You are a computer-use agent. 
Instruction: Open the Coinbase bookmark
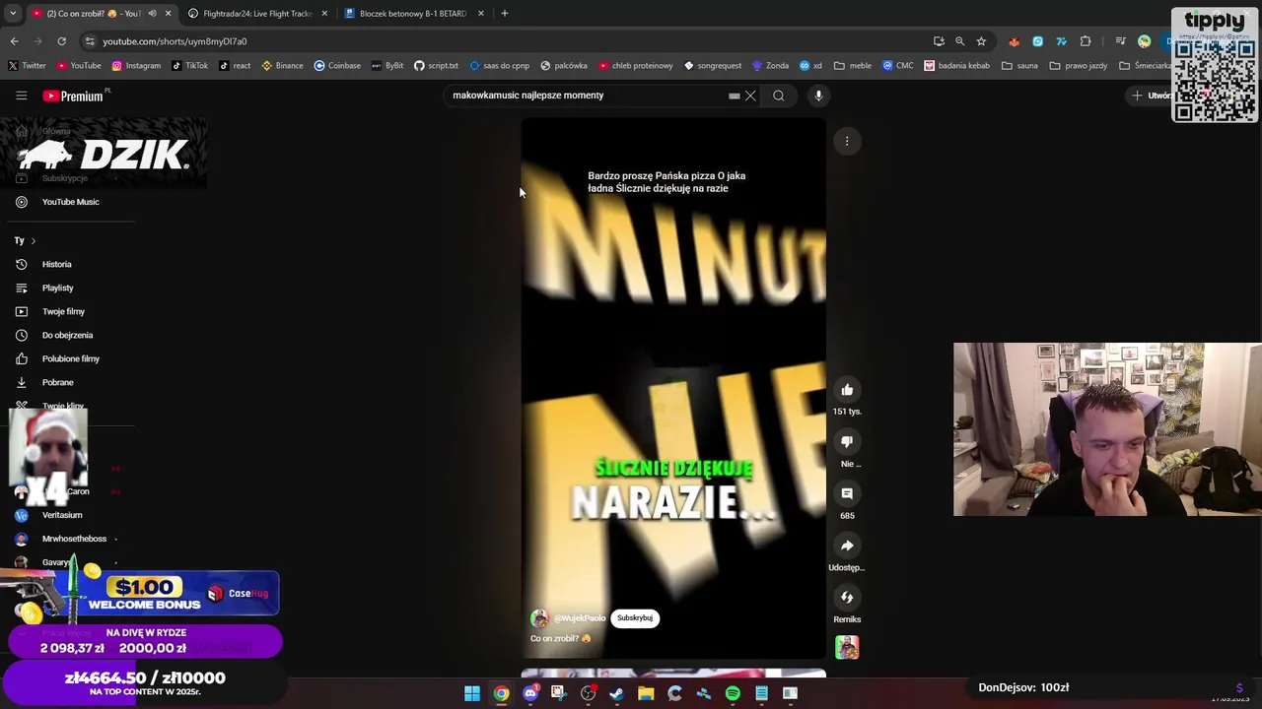(337, 66)
